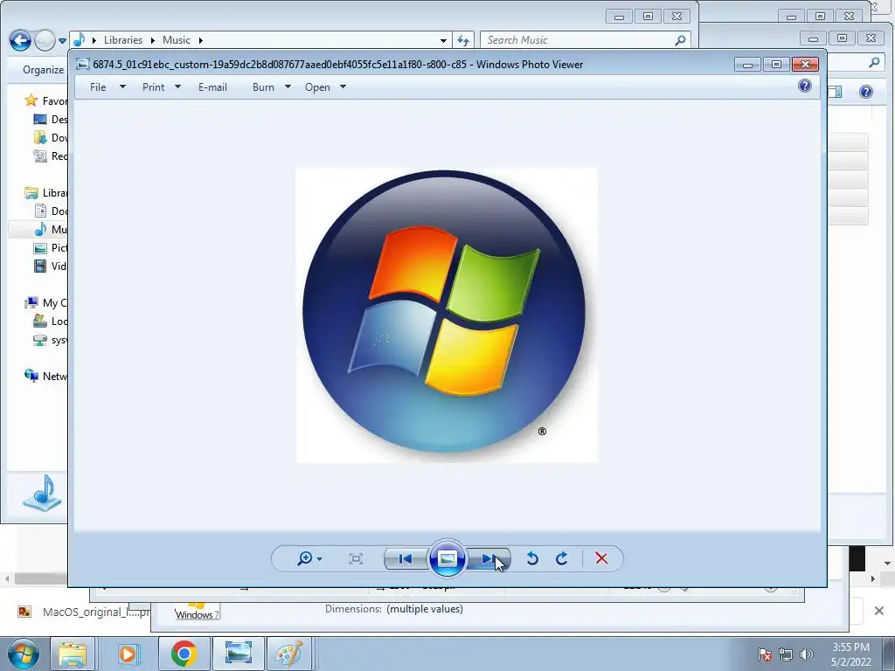Click the horizontal scrollbar's left arrow
This screenshot has height=671, width=895.
[7, 578]
